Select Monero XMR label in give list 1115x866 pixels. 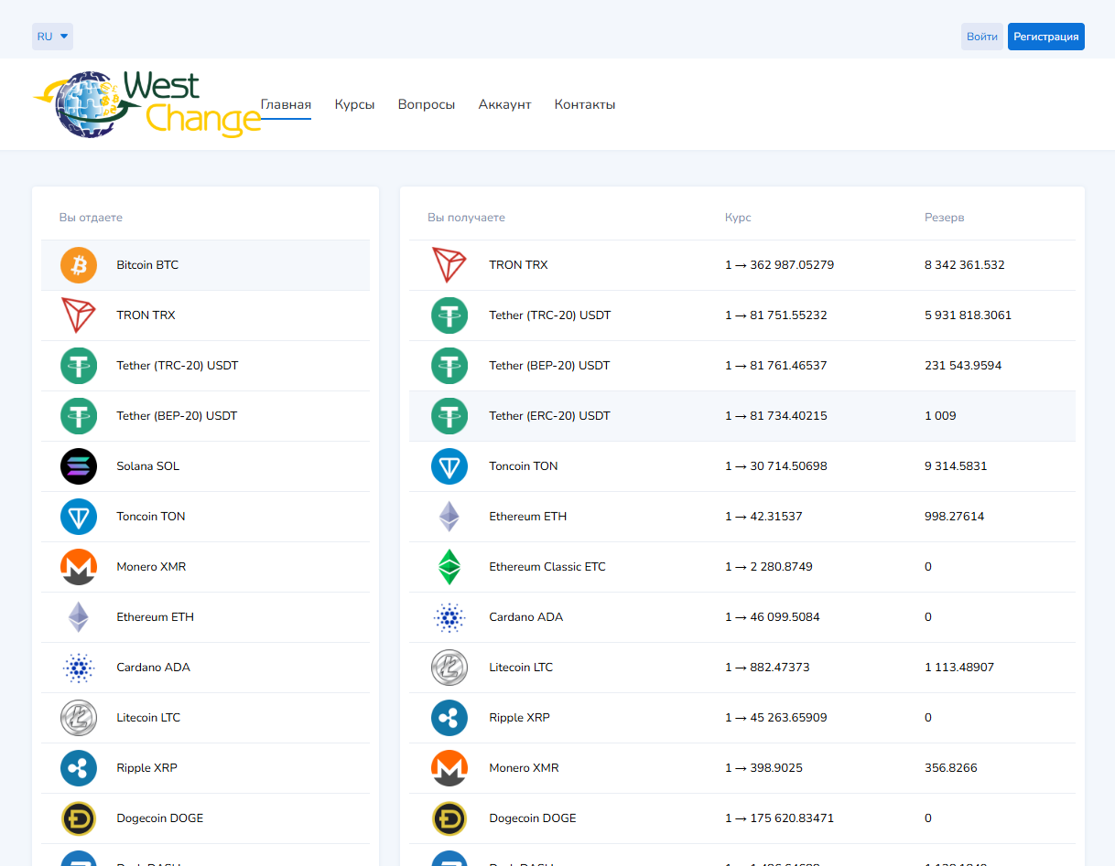pyautogui.click(x=151, y=567)
